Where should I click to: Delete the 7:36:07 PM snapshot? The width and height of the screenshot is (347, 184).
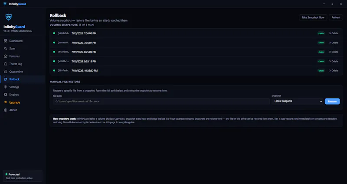(334, 43)
